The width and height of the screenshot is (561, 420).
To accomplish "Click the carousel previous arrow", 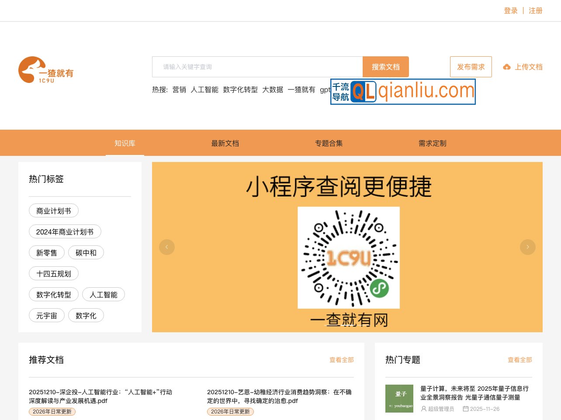I will tap(167, 247).
